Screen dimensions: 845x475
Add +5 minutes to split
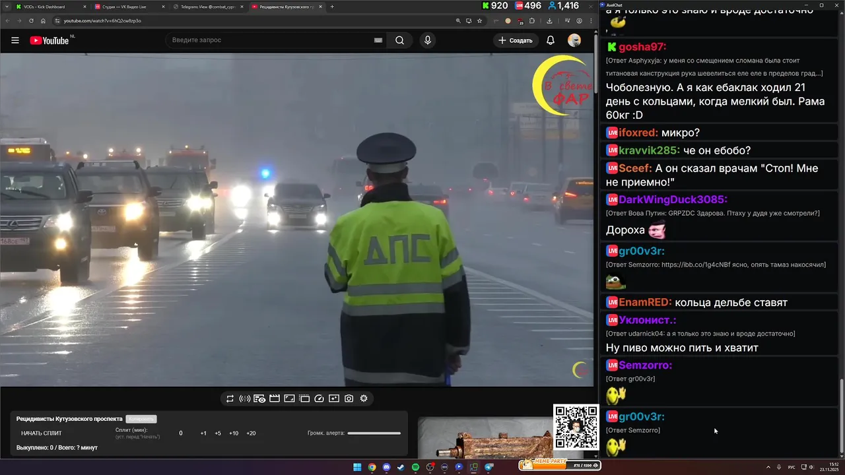click(x=218, y=433)
